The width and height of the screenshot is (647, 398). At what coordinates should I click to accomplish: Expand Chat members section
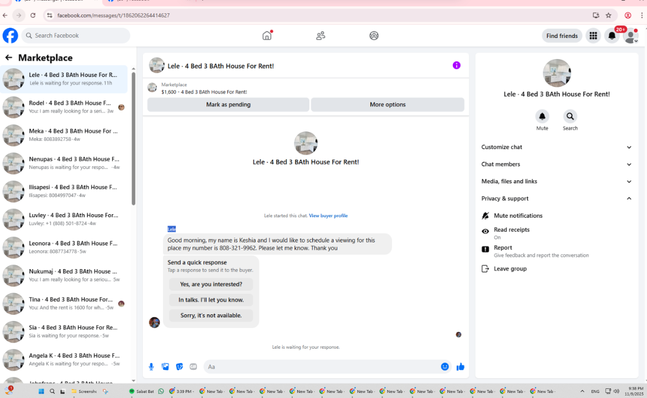tap(557, 164)
